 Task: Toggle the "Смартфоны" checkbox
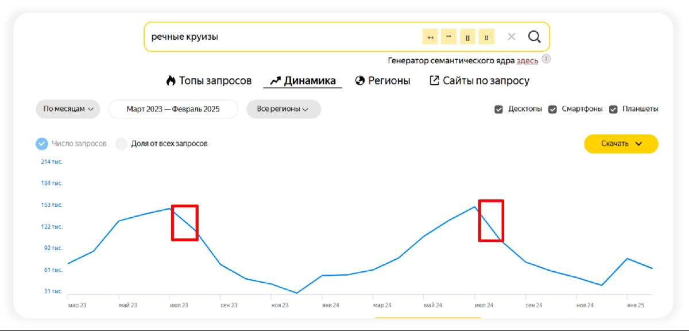(553, 109)
